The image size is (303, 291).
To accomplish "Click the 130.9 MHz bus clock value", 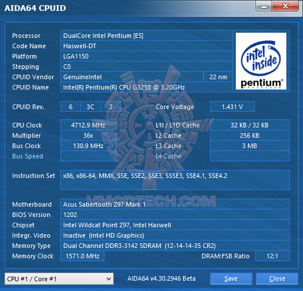I will coord(88,146).
